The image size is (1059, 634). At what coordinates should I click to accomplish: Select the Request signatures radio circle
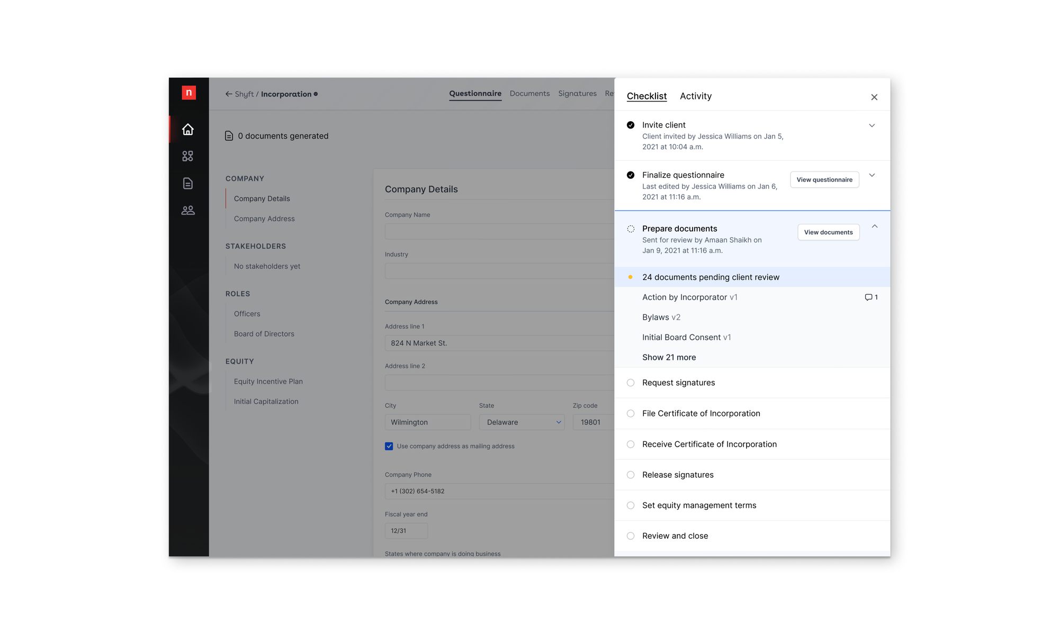[630, 383]
